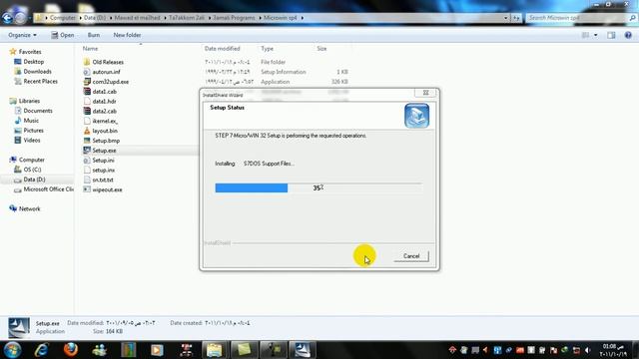Click the Open toolbar button
This screenshot has width=639, height=359.
click(x=62, y=35)
